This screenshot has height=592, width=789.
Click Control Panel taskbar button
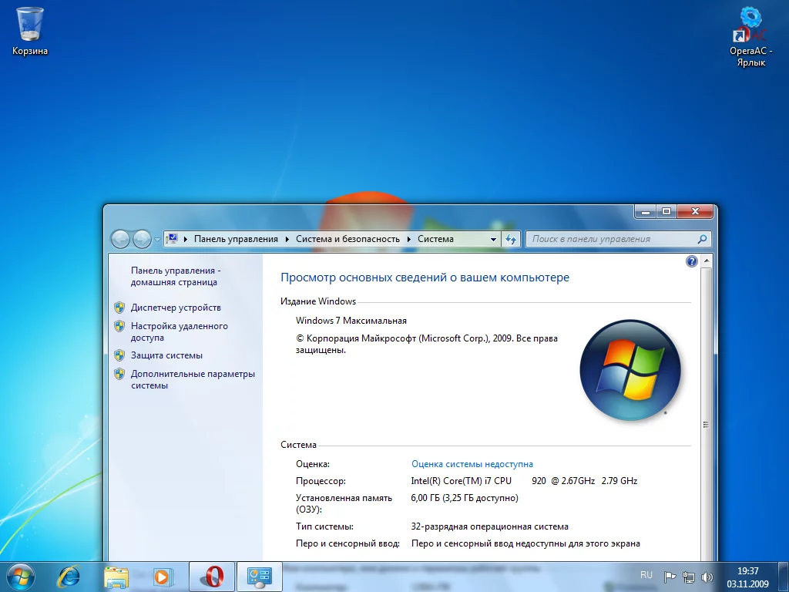(x=259, y=577)
